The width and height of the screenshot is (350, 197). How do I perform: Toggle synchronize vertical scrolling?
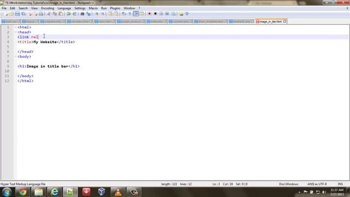coord(110,14)
